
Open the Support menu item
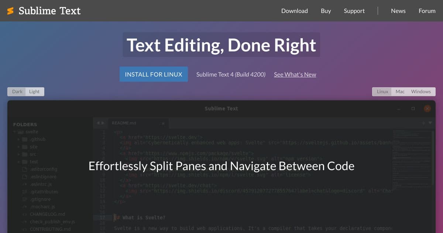pos(354,11)
